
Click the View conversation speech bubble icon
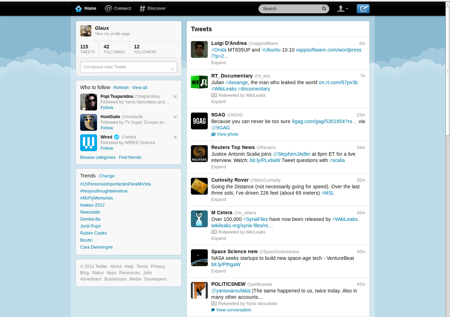point(213,310)
